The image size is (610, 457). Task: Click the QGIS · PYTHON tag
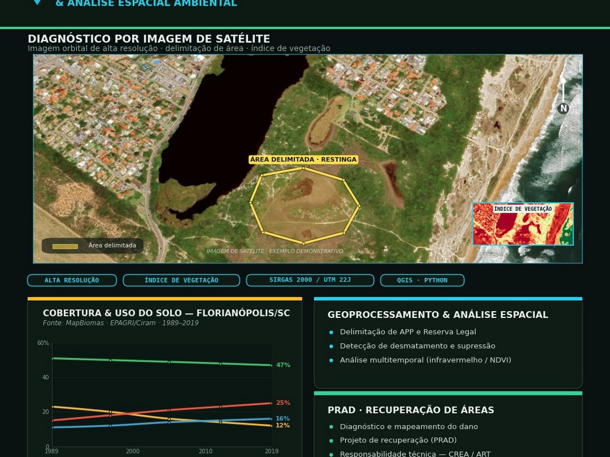pos(422,280)
